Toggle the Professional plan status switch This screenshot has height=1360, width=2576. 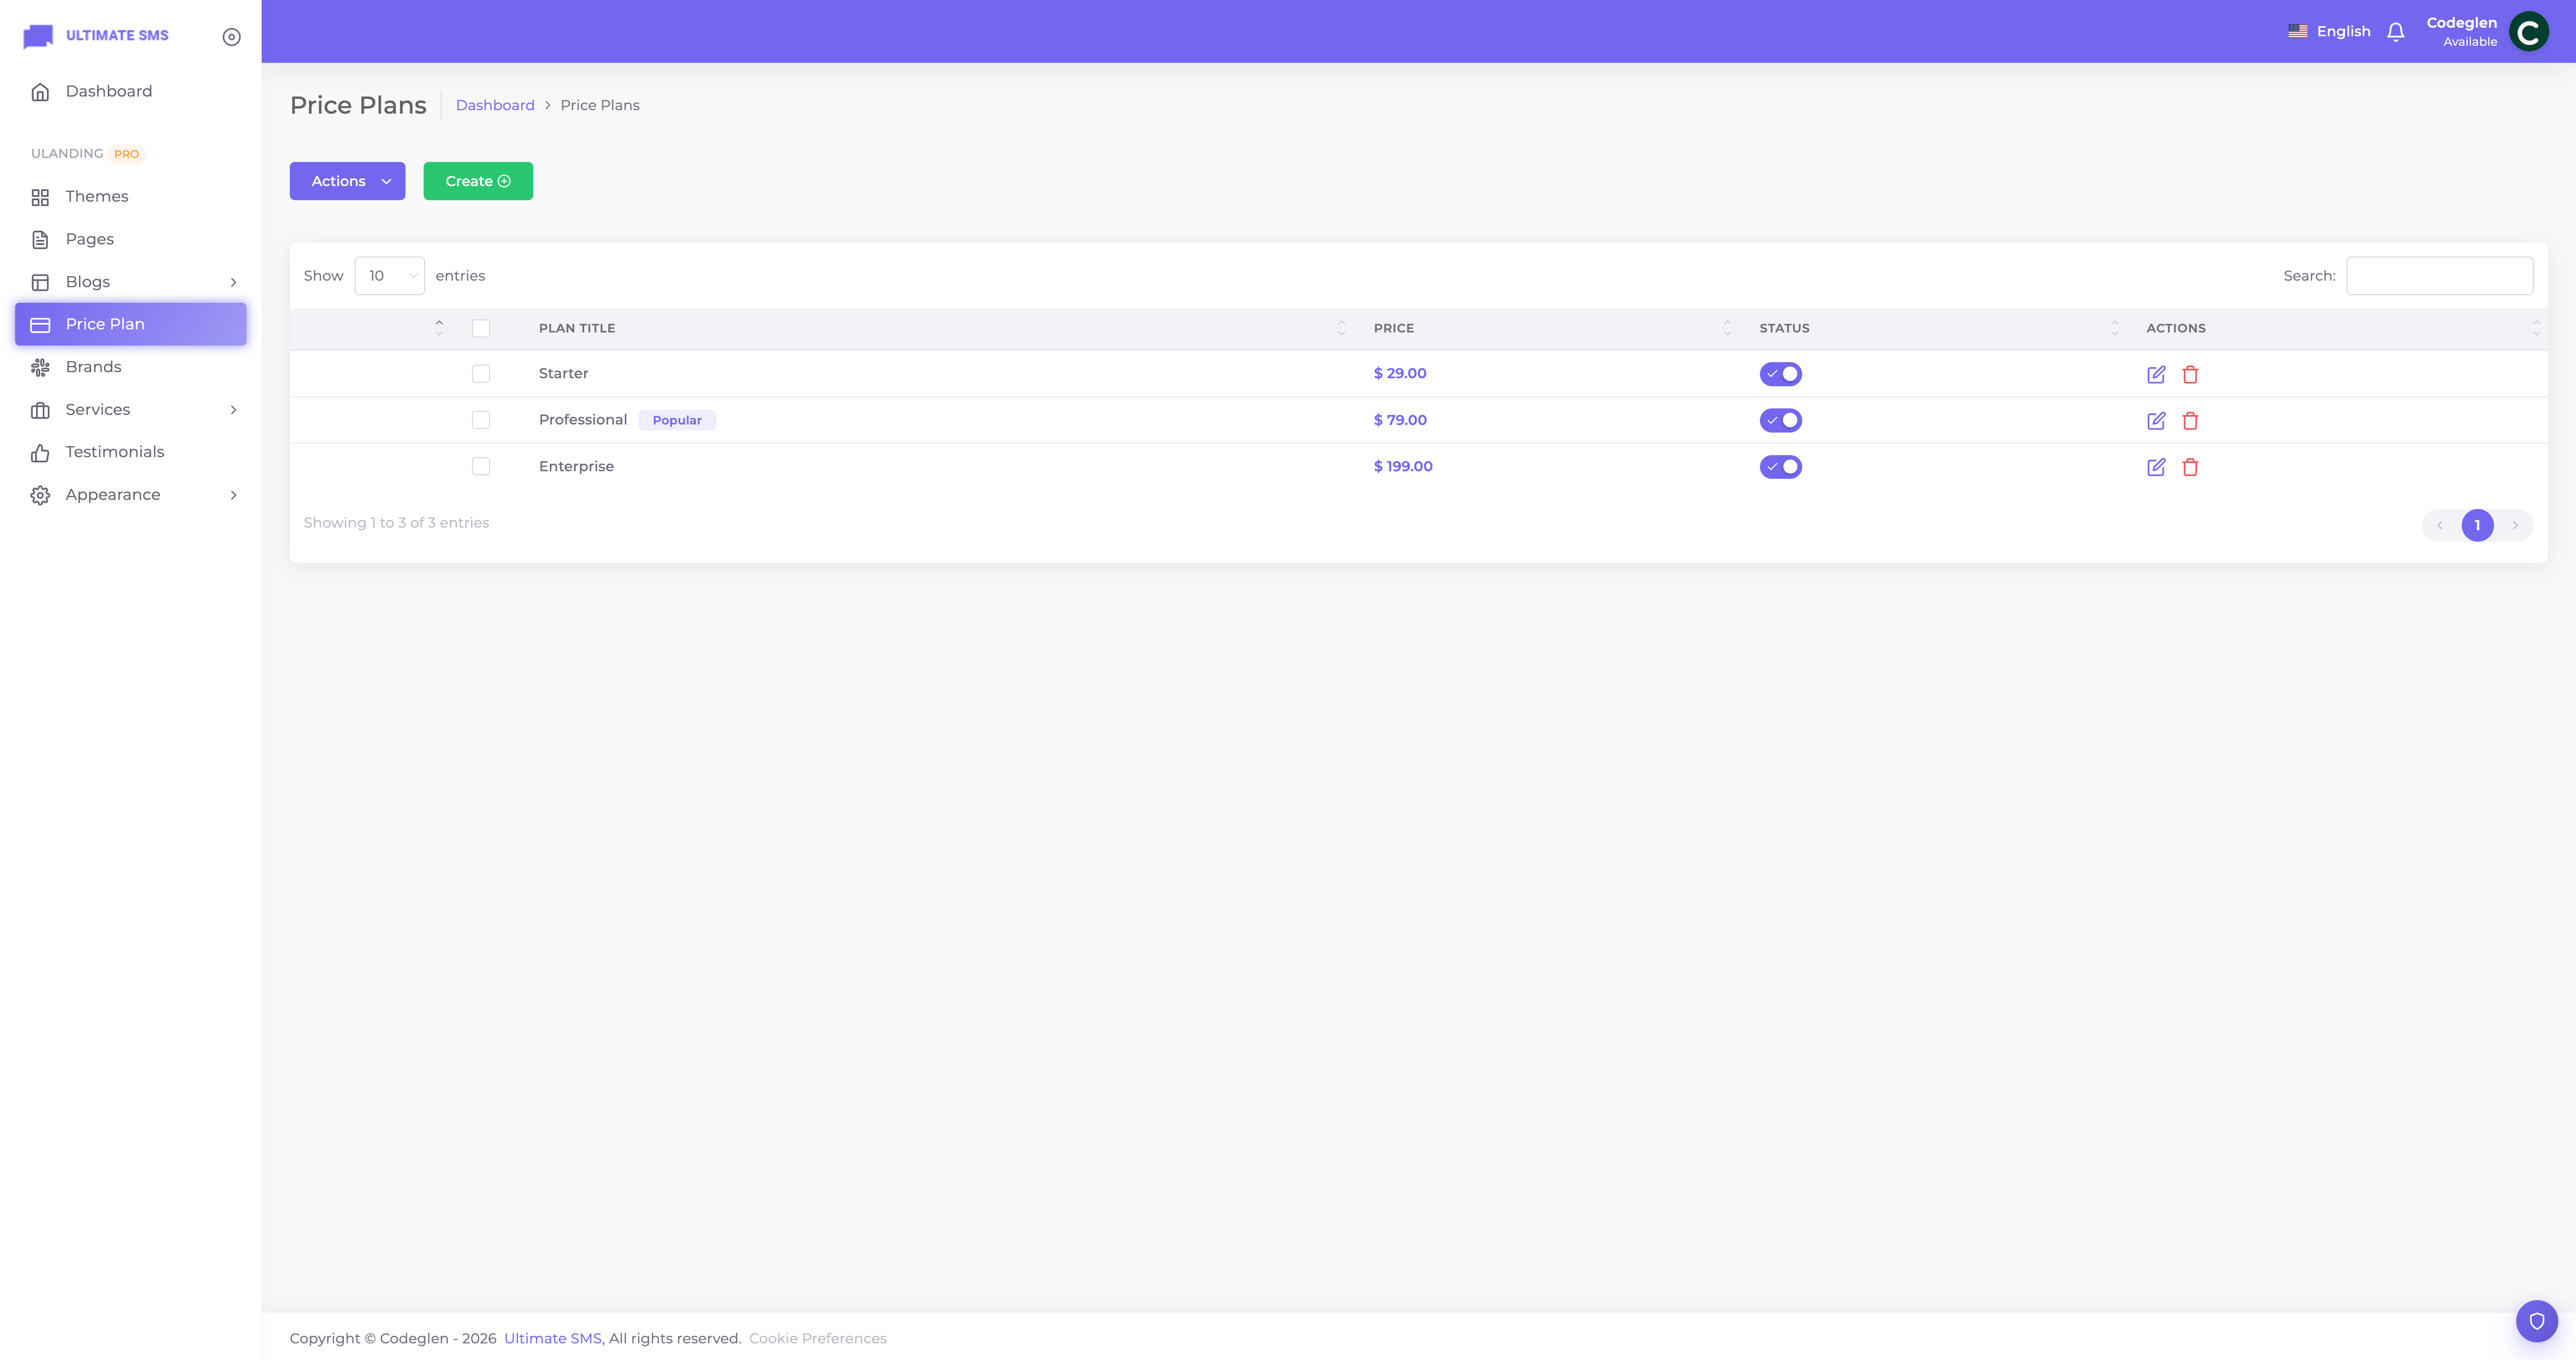(1780, 420)
